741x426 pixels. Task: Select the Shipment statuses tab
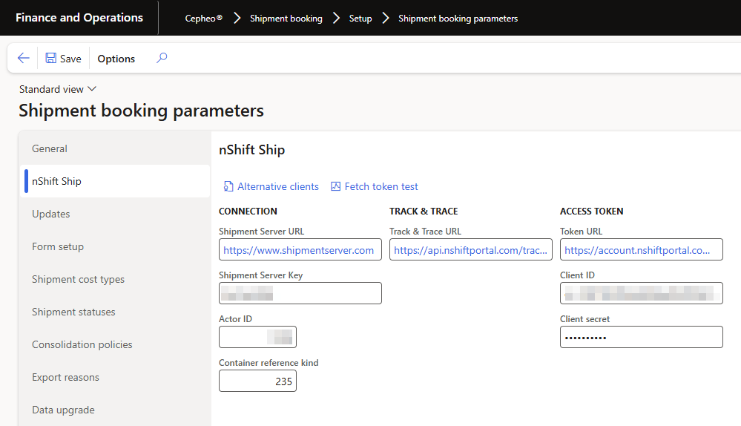point(73,312)
